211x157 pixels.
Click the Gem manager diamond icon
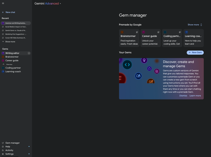click(3, 143)
